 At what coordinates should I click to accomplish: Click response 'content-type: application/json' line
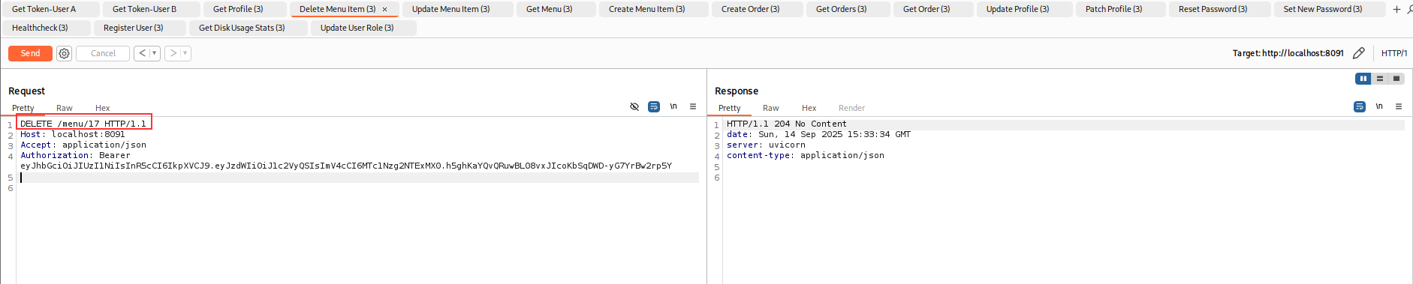click(806, 155)
